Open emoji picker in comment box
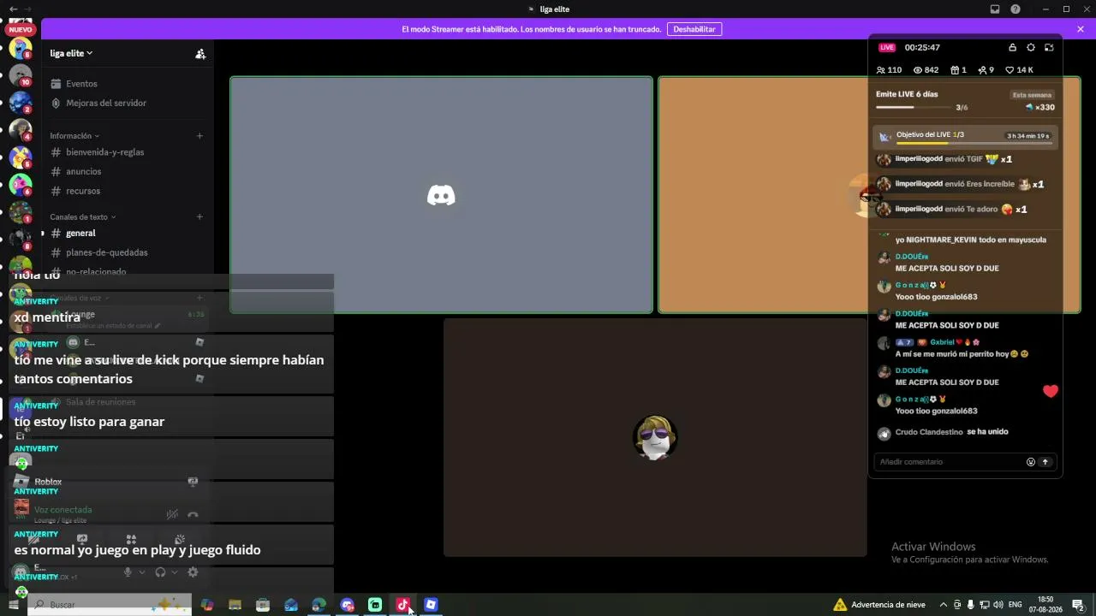 pos(1031,462)
